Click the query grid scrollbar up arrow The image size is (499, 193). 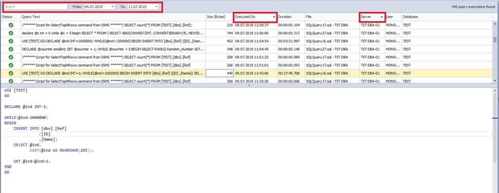[495, 23]
